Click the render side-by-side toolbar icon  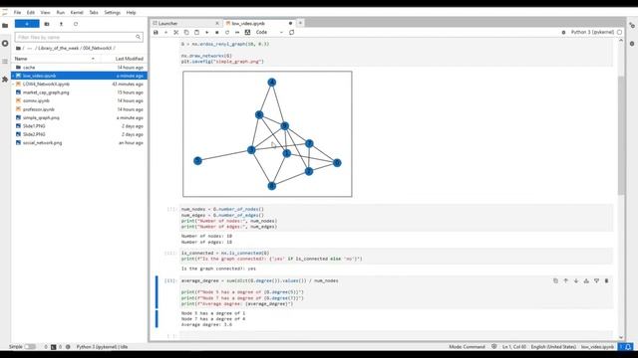pos(292,32)
